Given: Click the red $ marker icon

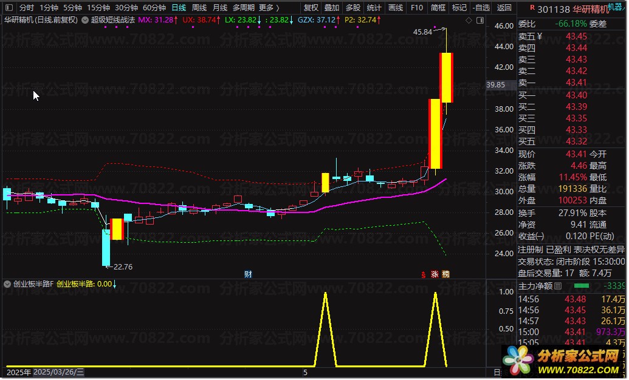Looking at the screenshot, I should click(x=423, y=274).
